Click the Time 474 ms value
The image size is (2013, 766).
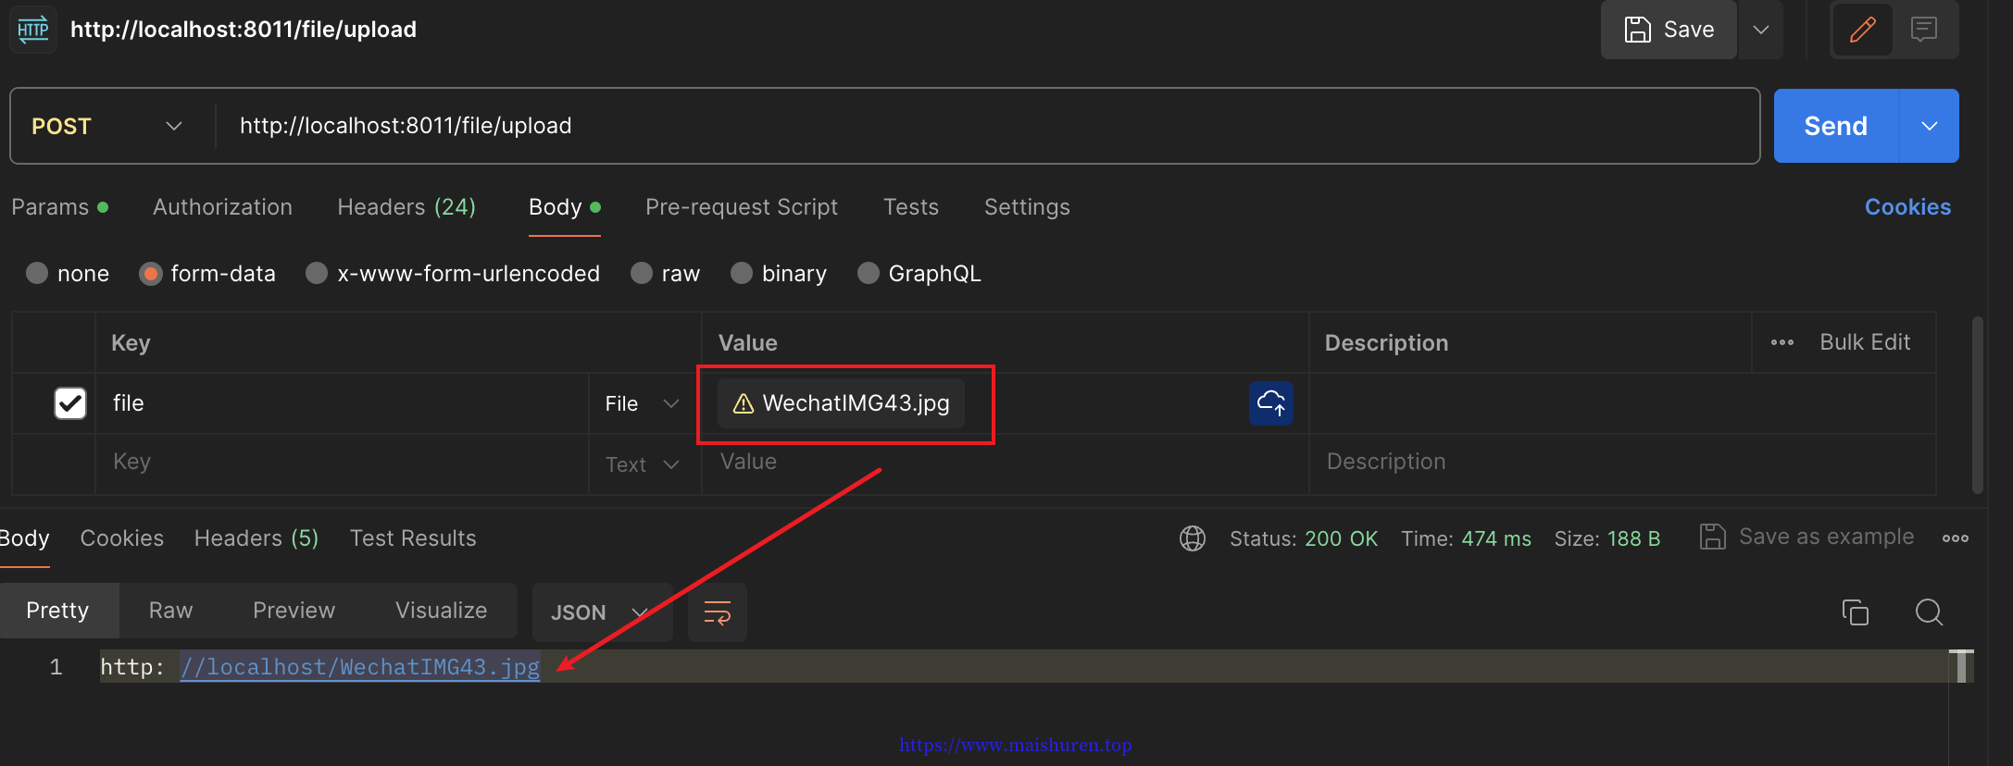(1496, 538)
